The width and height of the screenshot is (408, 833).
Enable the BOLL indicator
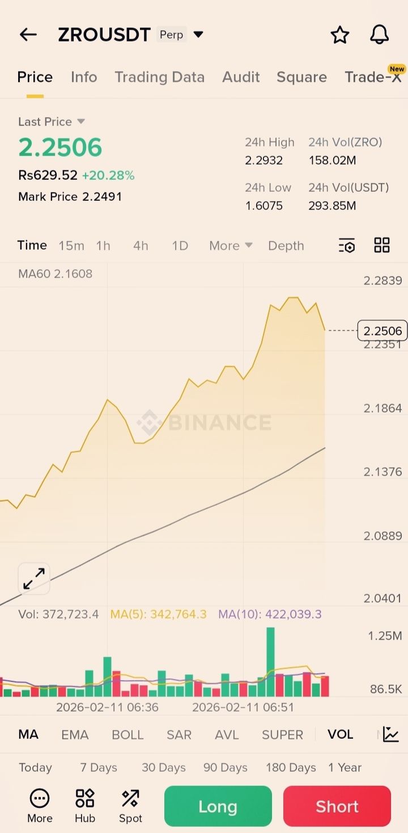127,734
